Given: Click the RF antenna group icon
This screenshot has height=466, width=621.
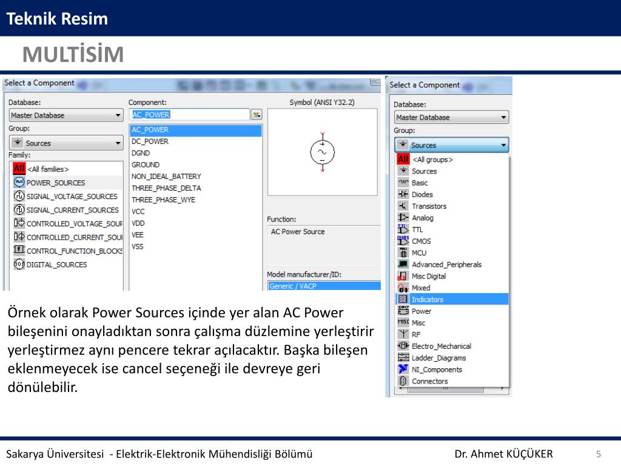Looking at the screenshot, I should click(403, 334).
